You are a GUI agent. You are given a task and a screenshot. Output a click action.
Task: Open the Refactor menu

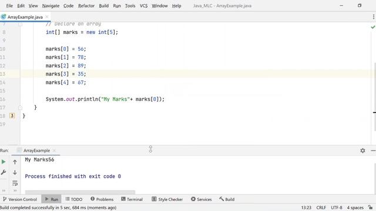click(86, 6)
